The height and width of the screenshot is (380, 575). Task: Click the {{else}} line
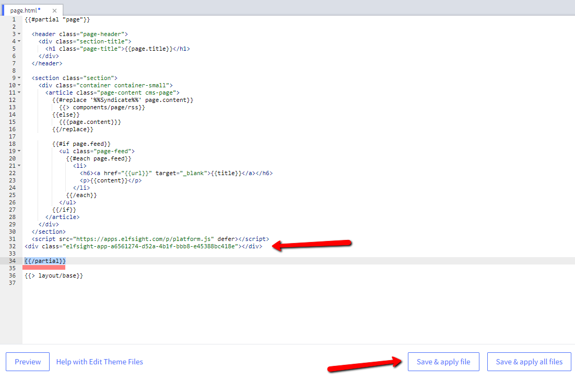(x=66, y=114)
